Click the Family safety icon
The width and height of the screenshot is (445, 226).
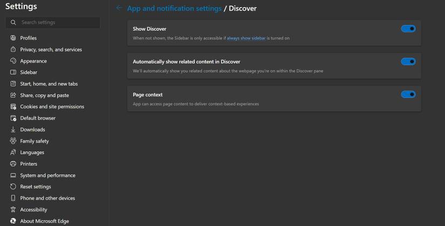click(13, 141)
